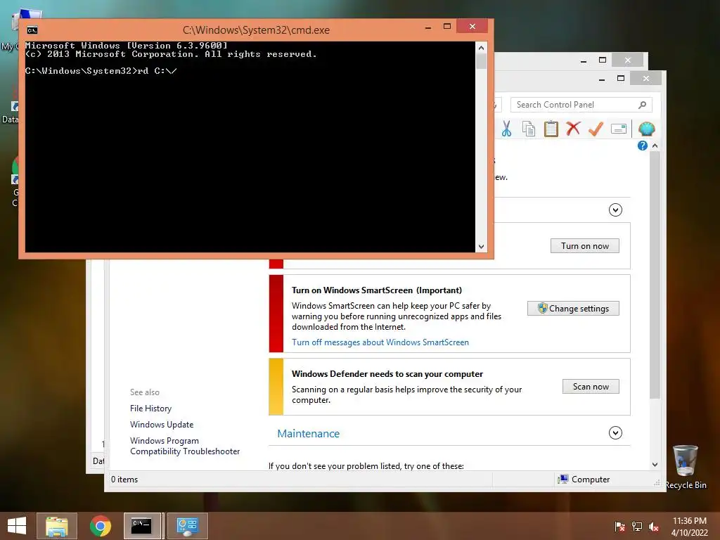Click the Copy toolbar icon

coord(529,129)
